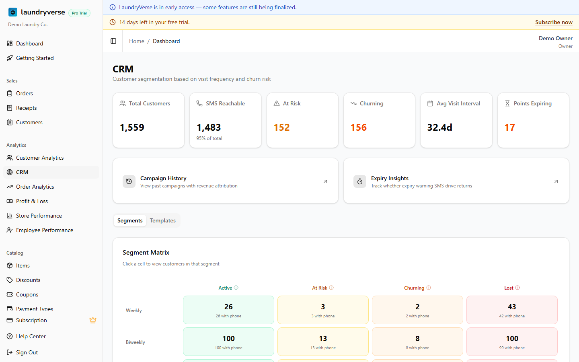Click the Churning downtrend icon

coord(353,103)
